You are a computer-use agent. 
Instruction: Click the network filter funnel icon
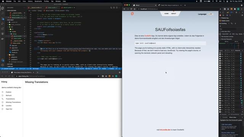227,15
